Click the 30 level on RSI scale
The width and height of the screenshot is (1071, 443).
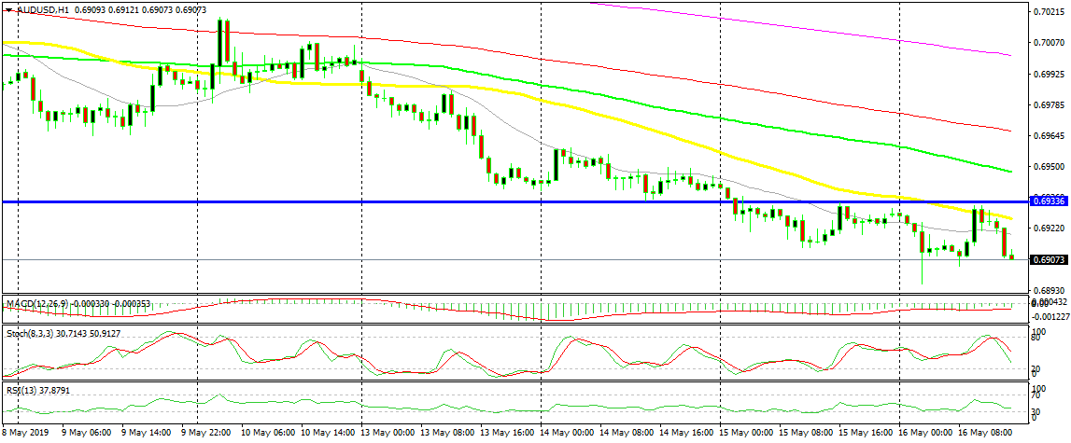point(1036,411)
